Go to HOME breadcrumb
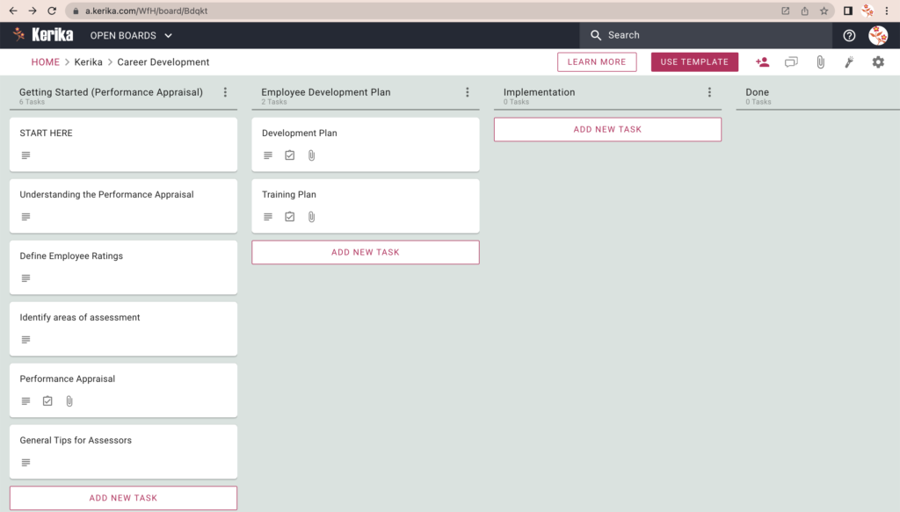 tap(46, 62)
